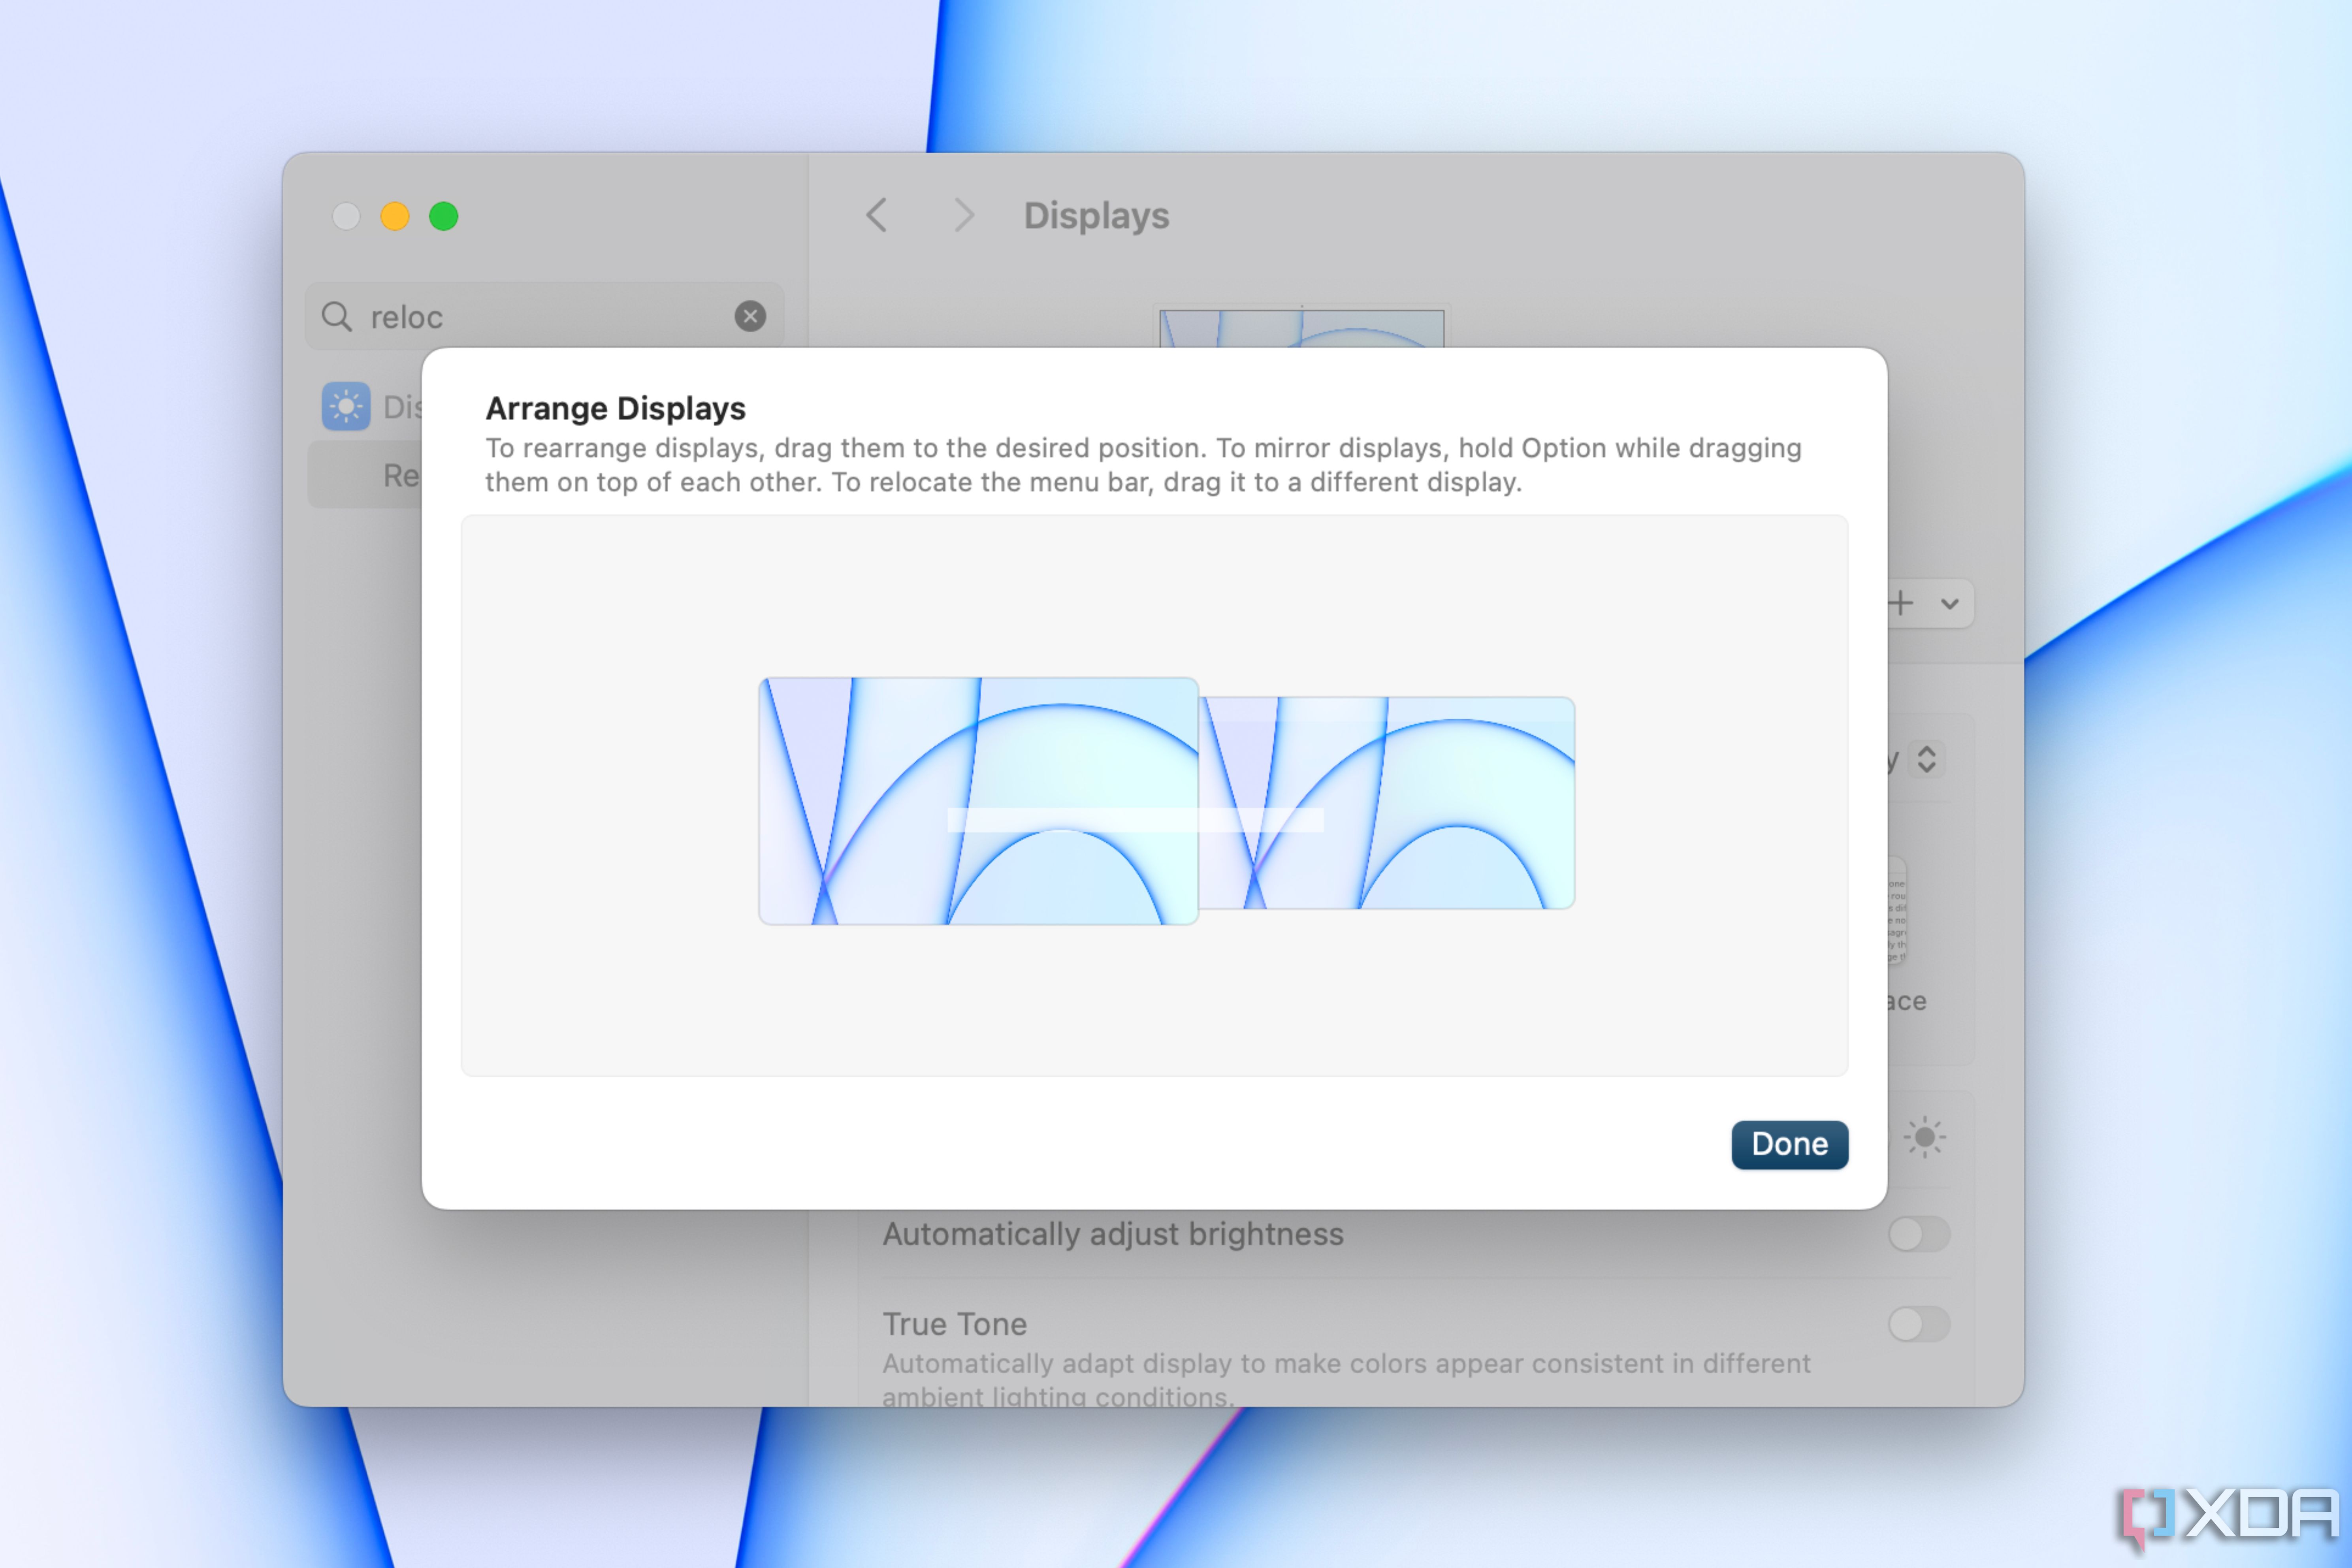Click Done to close Arrange Displays

(1789, 1143)
